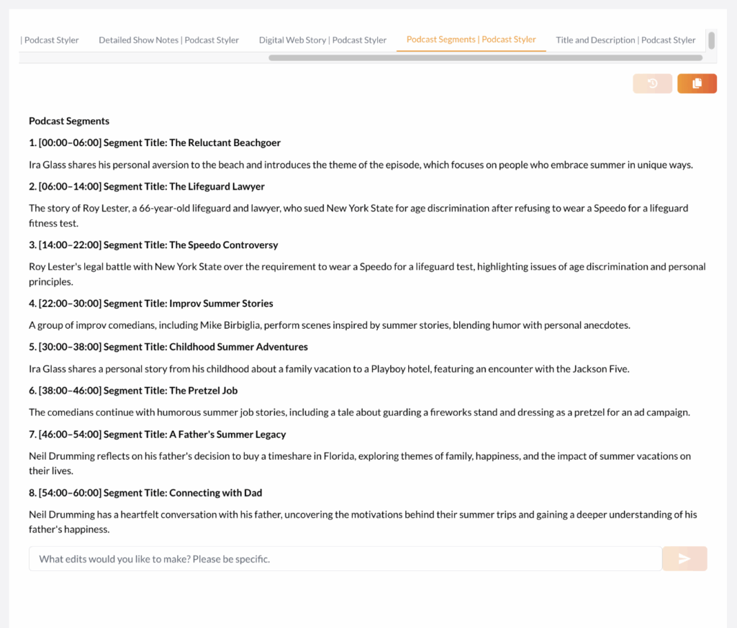This screenshot has width=737, height=628.
Task: Click 'Connecting with Dad' segment title
Action: [215, 493]
